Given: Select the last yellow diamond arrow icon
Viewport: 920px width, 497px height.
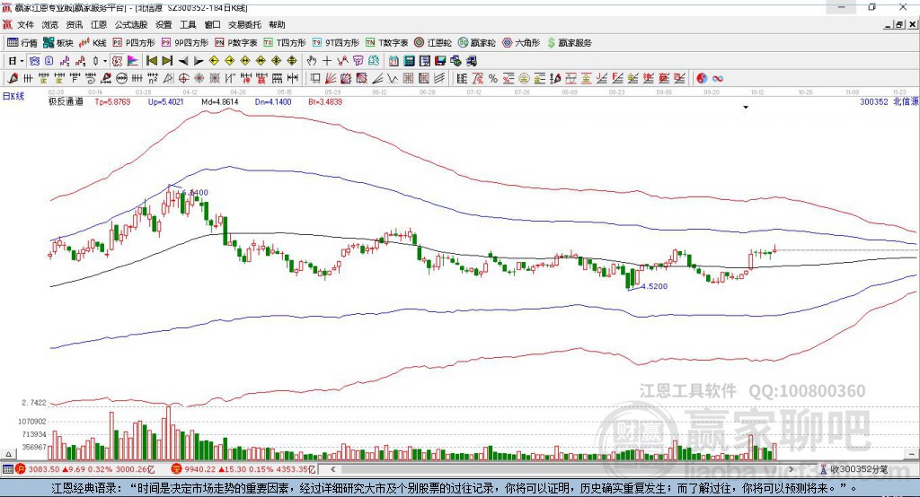Looking at the screenshot, I should click(292, 61).
